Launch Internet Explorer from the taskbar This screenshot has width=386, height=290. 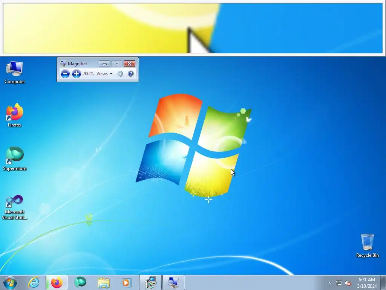34,282
